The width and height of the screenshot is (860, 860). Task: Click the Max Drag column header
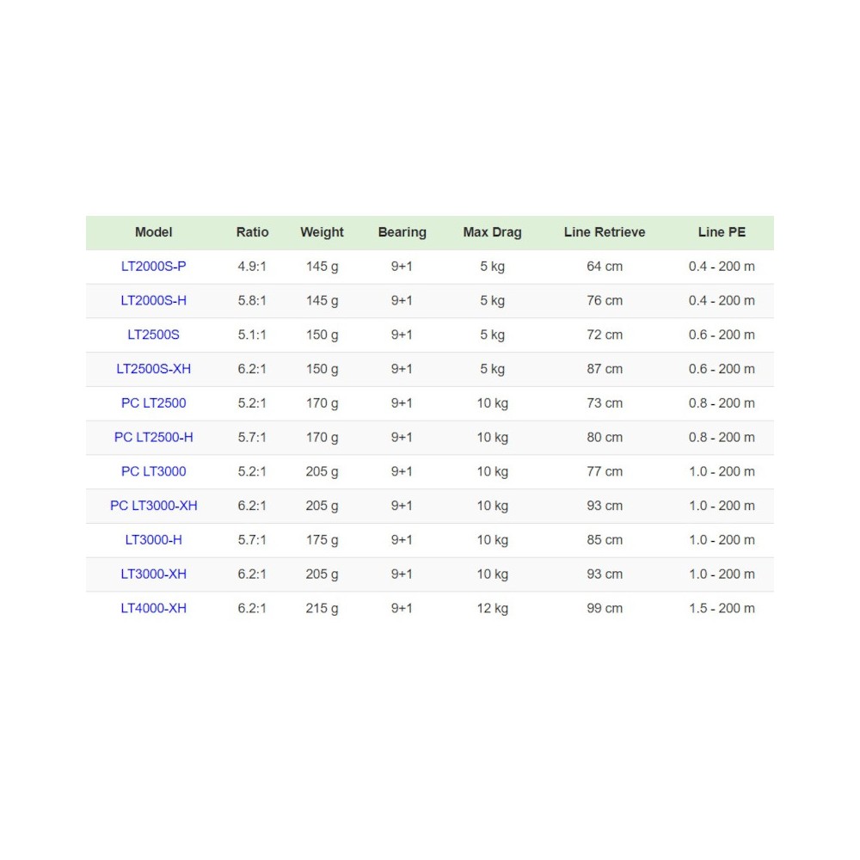492,232
